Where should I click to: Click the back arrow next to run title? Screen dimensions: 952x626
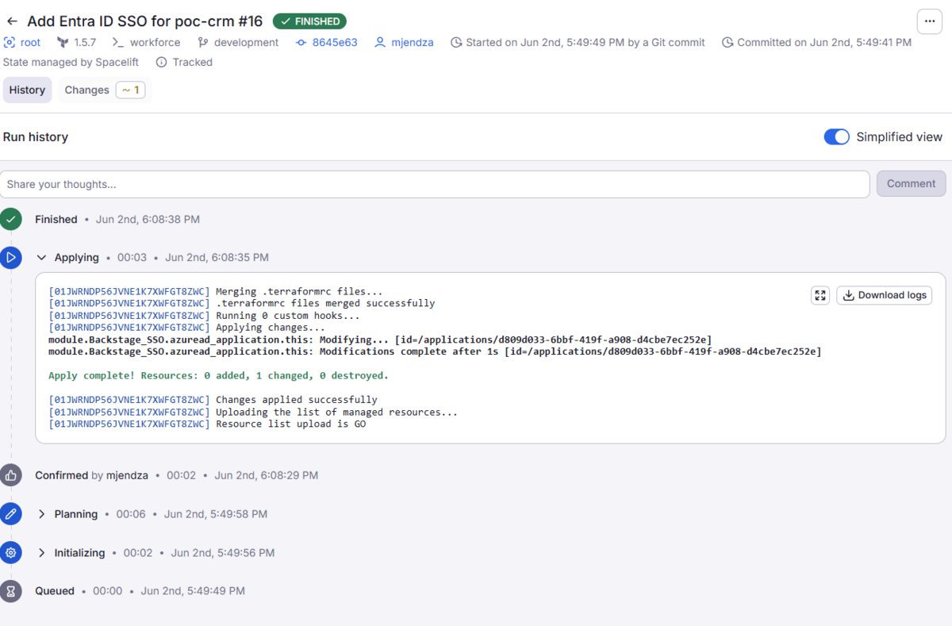(12, 21)
